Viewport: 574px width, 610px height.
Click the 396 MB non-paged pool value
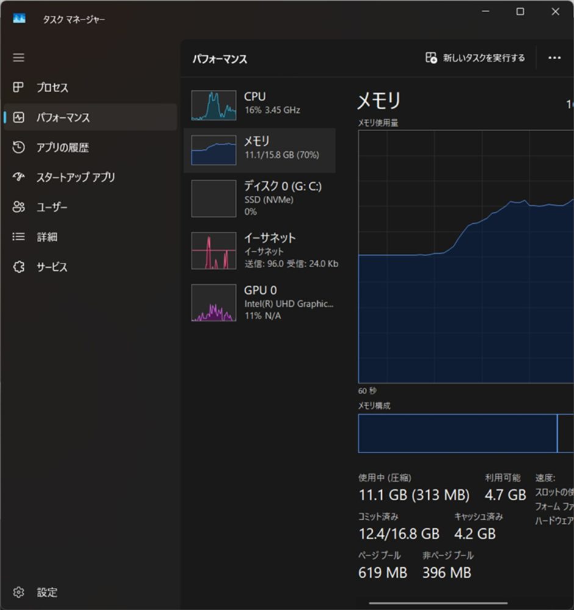(x=447, y=573)
